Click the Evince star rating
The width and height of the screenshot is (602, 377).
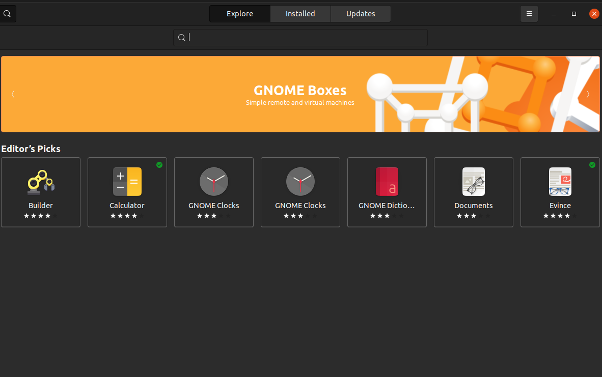click(x=560, y=216)
